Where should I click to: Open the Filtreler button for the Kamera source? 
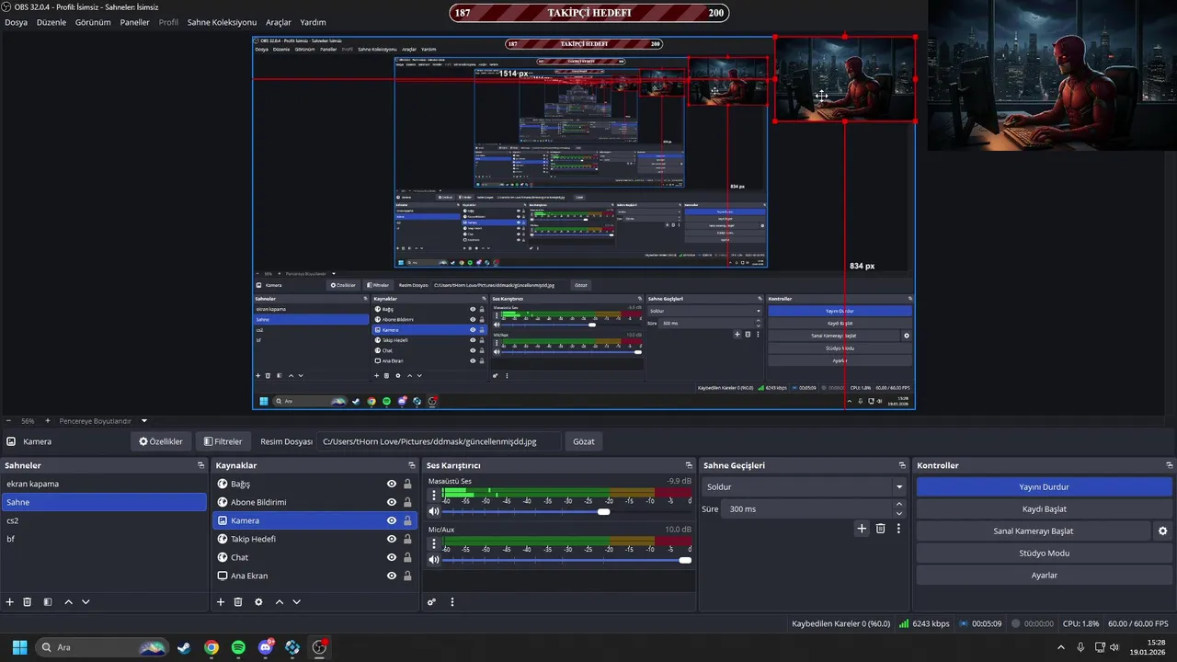coord(223,441)
